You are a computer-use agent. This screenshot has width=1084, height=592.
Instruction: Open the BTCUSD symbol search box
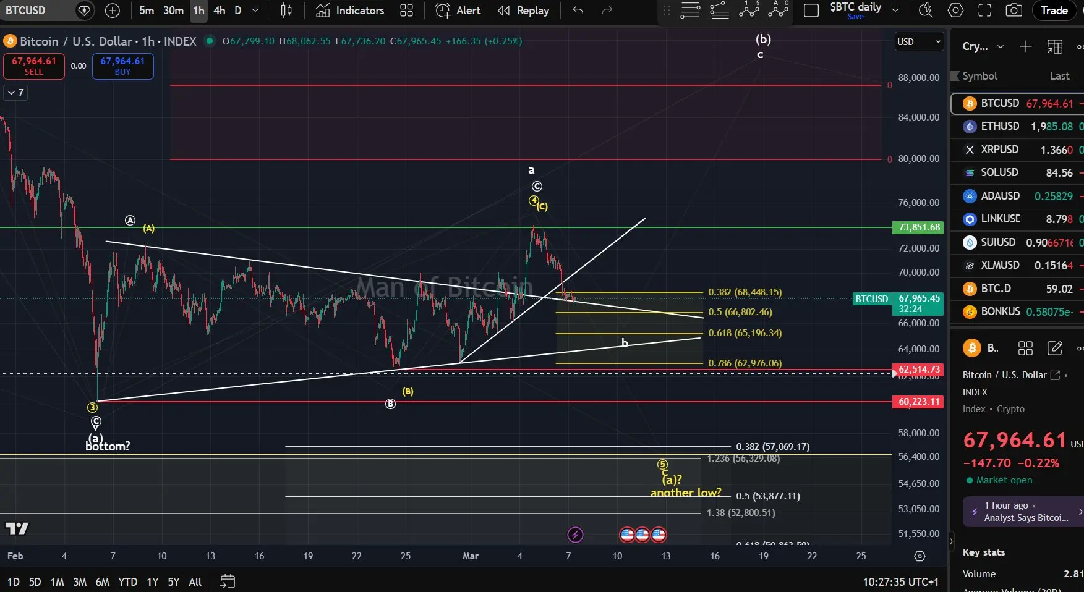point(37,11)
